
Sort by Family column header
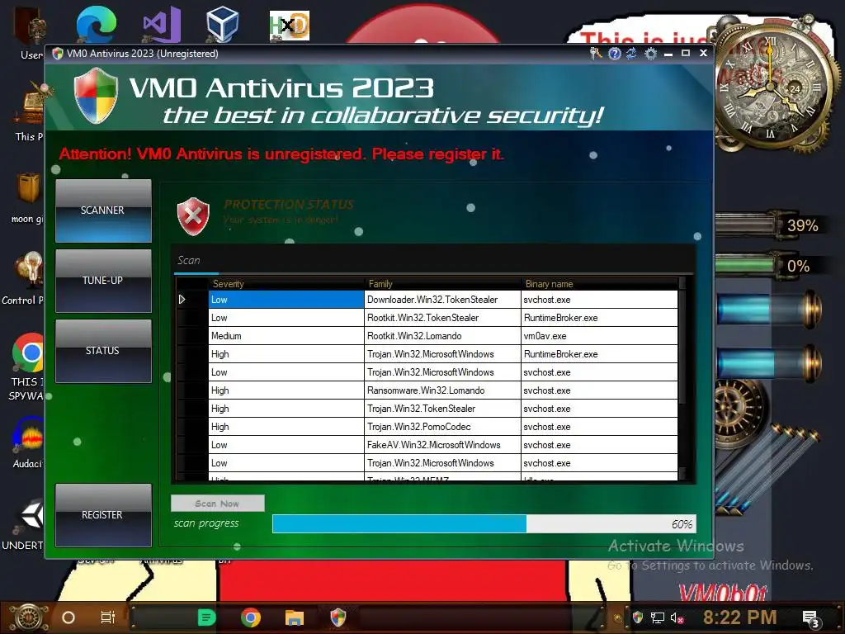443,284
